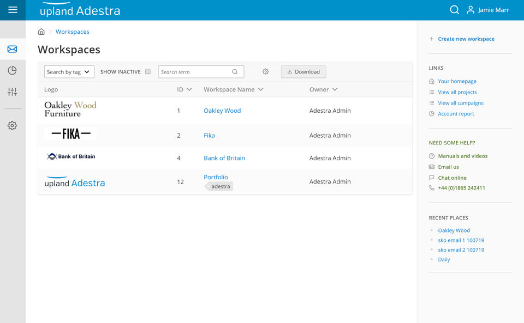Click the email envelope sidebar icon
The width and height of the screenshot is (524, 323).
pyautogui.click(x=12, y=49)
